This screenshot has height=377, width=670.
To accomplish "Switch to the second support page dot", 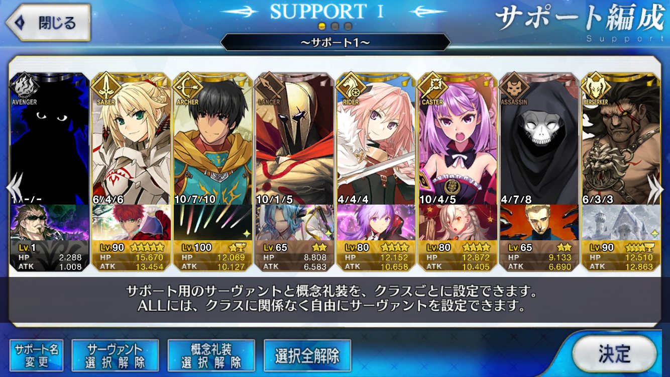I will point(335,26).
